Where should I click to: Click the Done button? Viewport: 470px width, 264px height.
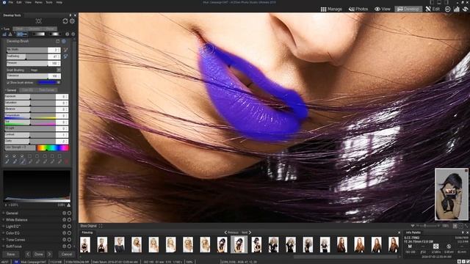(38, 254)
